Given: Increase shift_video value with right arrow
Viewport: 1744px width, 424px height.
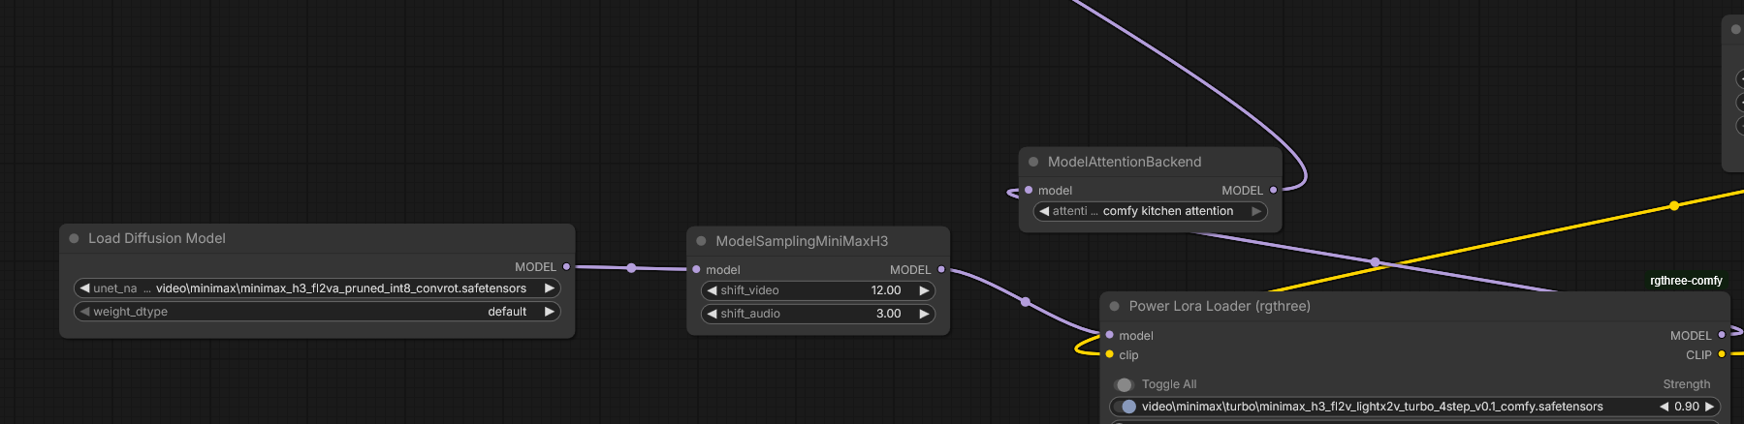Looking at the screenshot, I should pyautogui.click(x=924, y=290).
